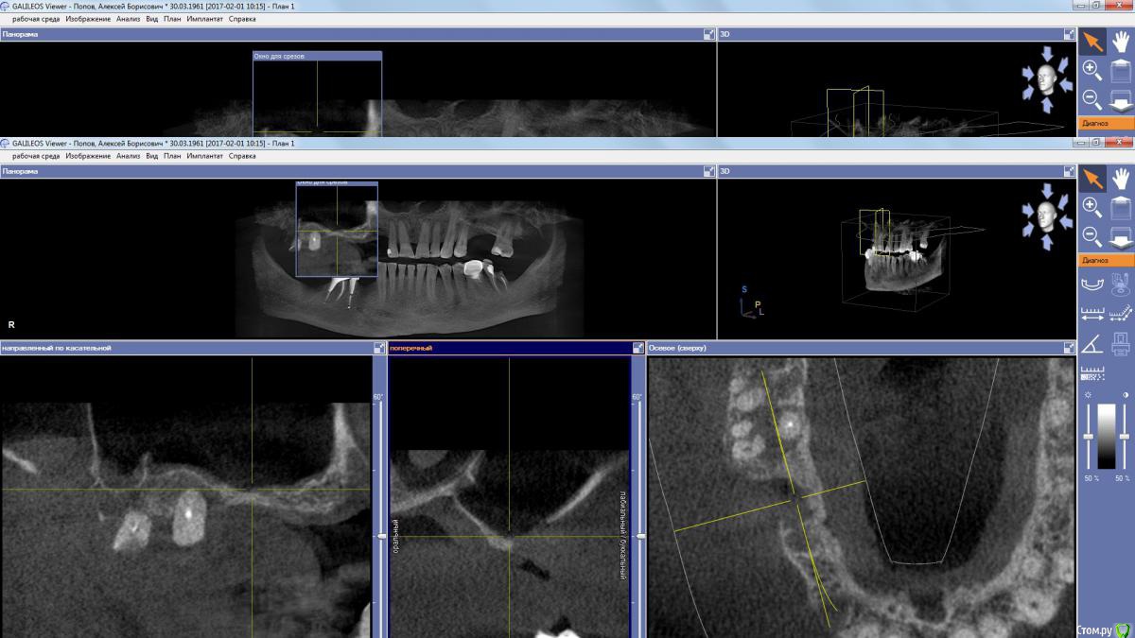Maximize the направленный по касательной pane
Screen dimensions: 1135x638
(x=379, y=349)
